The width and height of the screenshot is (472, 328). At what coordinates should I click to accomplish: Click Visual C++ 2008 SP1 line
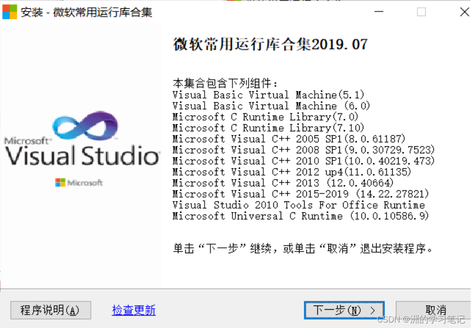304,150
